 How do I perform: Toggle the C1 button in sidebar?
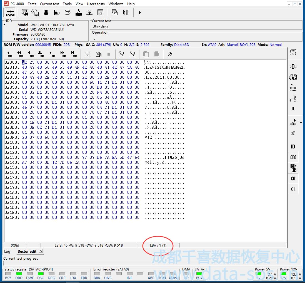click(293, 189)
